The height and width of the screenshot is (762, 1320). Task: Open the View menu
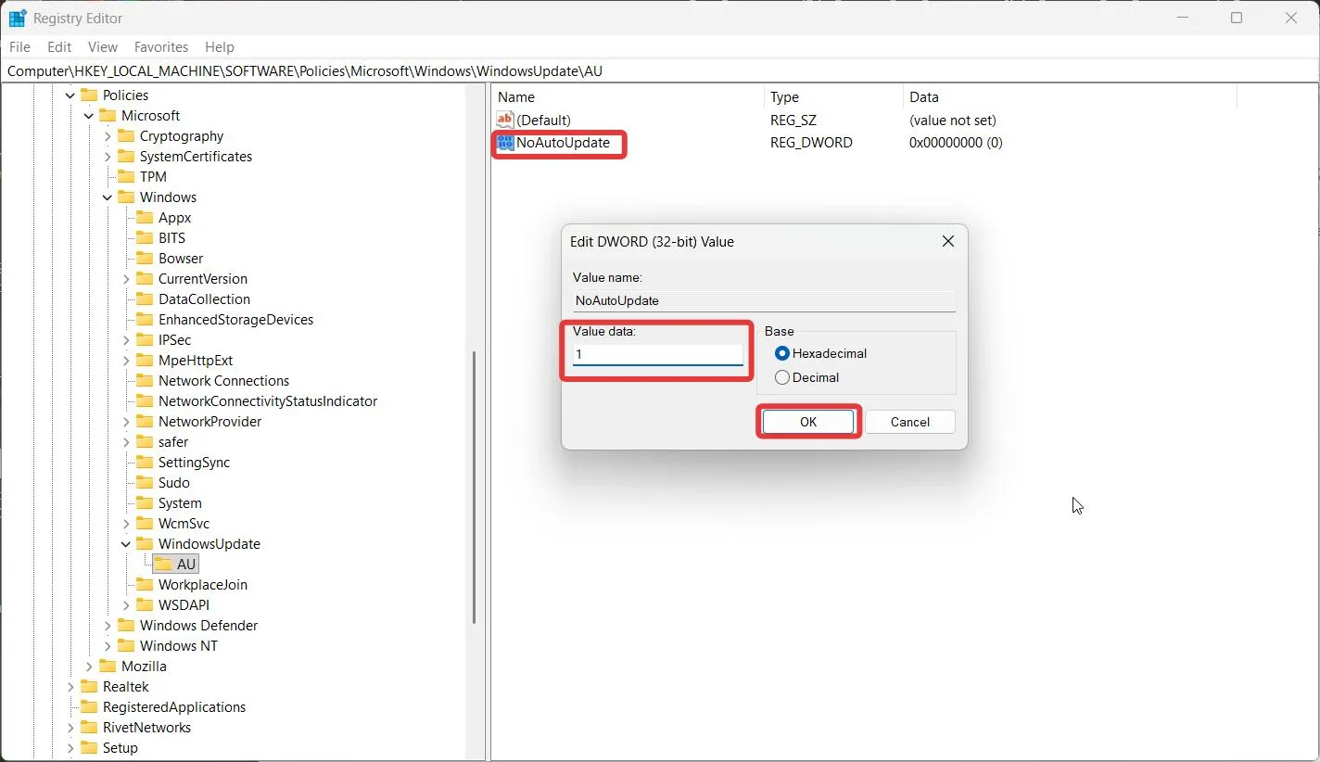tap(103, 46)
